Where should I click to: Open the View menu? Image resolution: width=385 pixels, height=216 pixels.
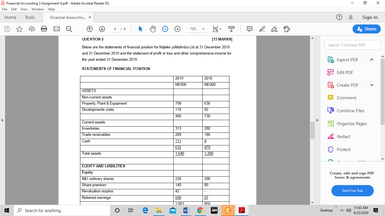(24, 9)
